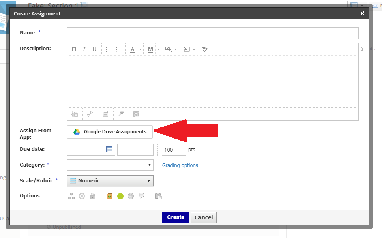Open the background color dropdown arrow
Viewport: 382px width, 238px height.
click(x=158, y=49)
